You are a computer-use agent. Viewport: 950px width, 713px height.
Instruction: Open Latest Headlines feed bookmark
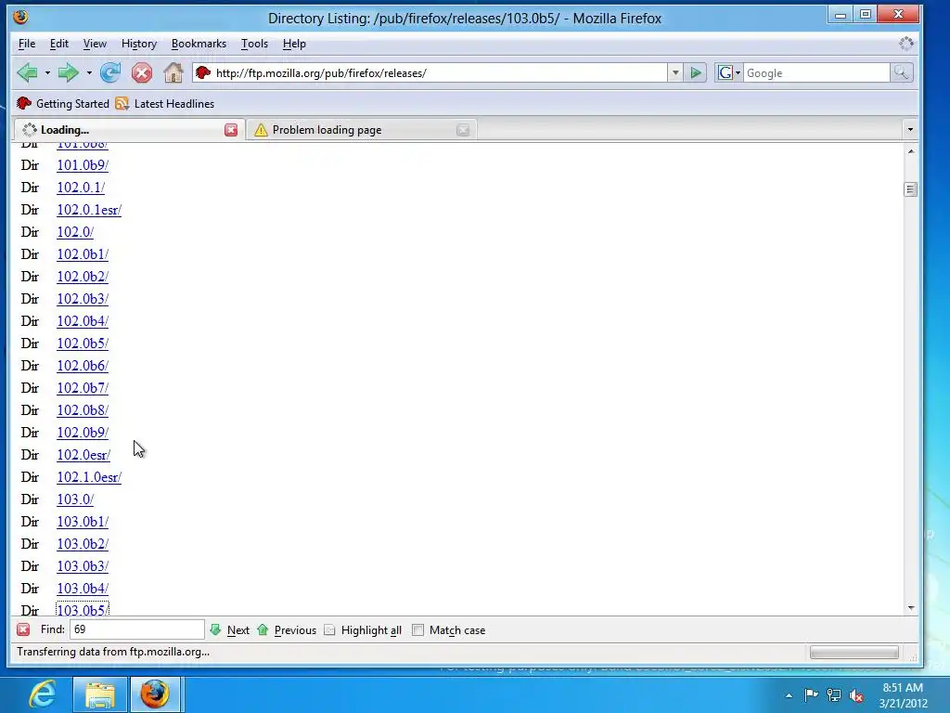165,104
